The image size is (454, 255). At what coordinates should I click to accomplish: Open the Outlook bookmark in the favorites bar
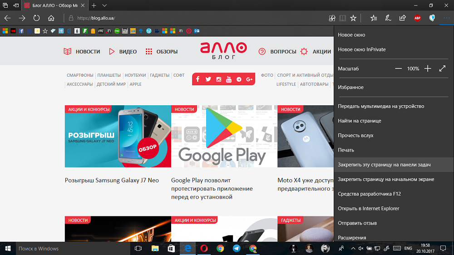[197, 31]
